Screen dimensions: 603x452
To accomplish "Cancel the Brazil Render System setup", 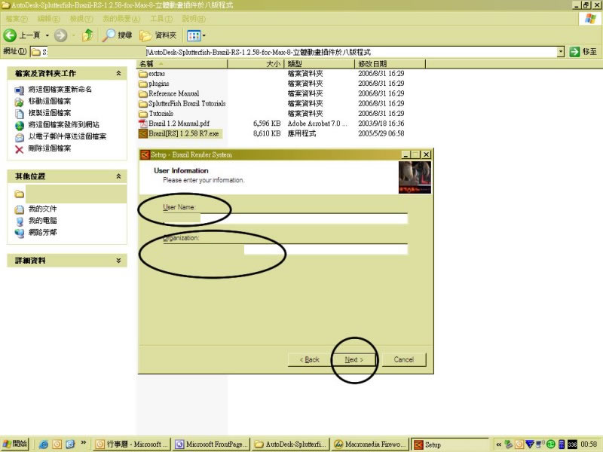I will pyautogui.click(x=404, y=360).
